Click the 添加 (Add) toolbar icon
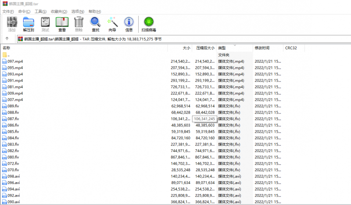The image size is (351, 205). pyautogui.click(x=12, y=24)
